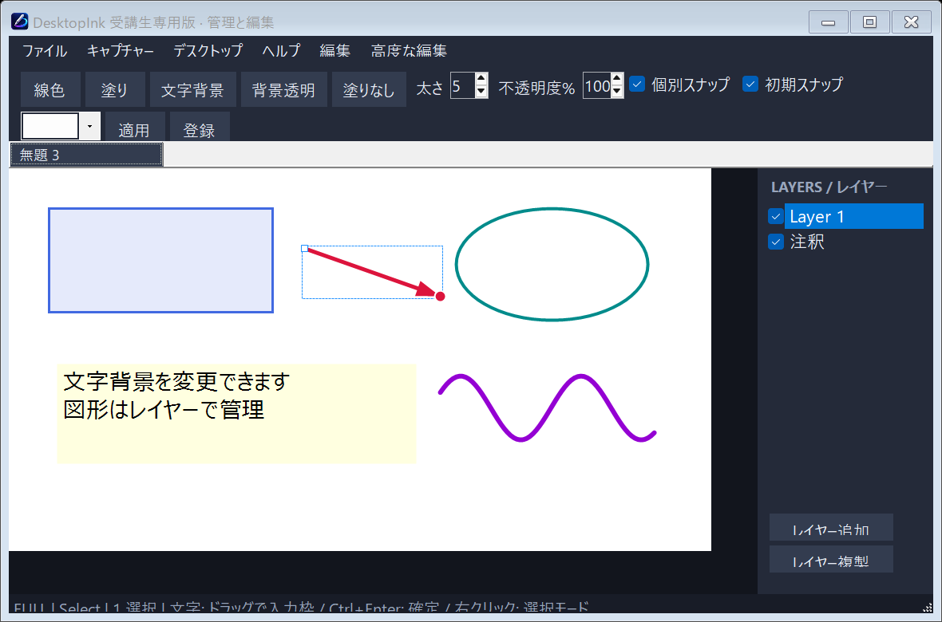
Task: Click the 塗り fill button
Action: (115, 89)
